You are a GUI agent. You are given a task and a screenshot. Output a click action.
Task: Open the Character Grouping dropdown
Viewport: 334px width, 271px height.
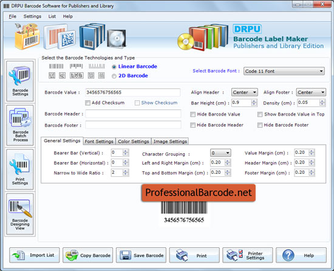(x=220, y=153)
